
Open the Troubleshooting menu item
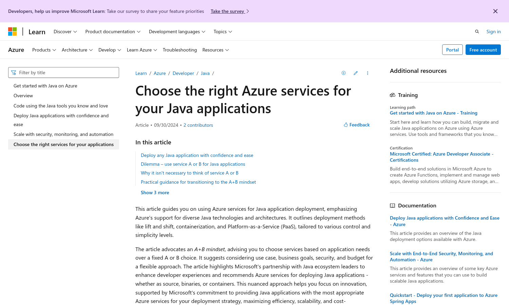click(180, 50)
